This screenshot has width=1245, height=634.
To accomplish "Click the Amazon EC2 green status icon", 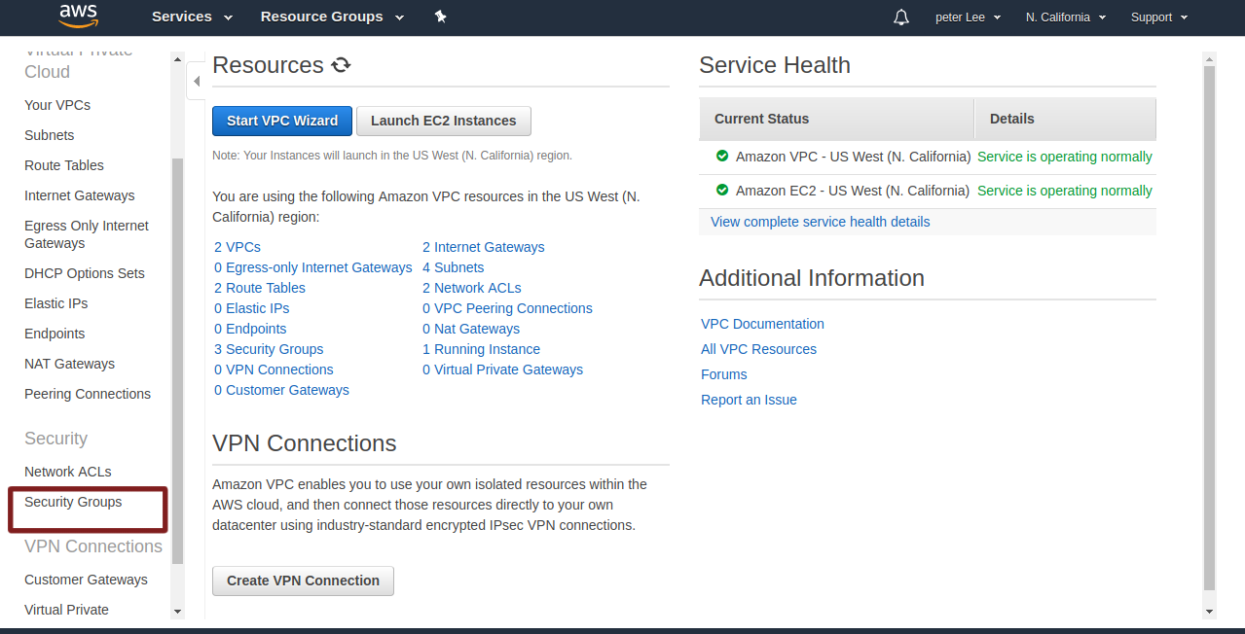I will (722, 191).
